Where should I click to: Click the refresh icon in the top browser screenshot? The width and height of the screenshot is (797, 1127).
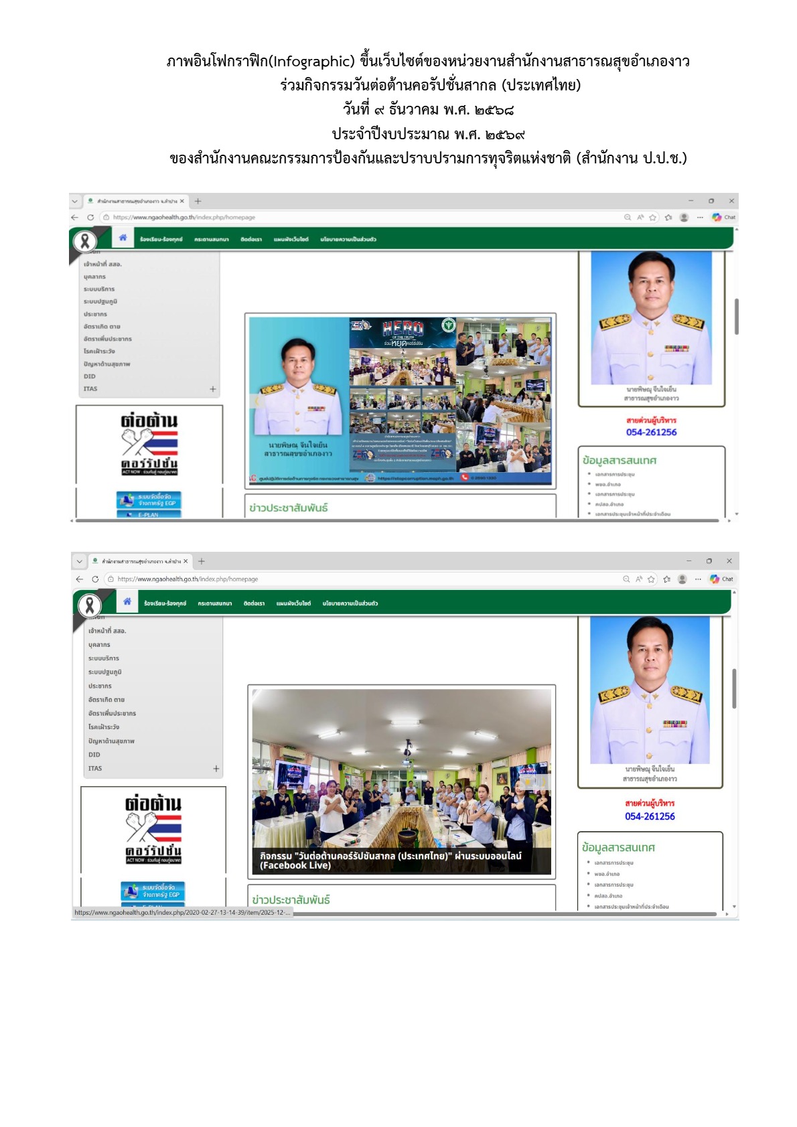pos(90,218)
